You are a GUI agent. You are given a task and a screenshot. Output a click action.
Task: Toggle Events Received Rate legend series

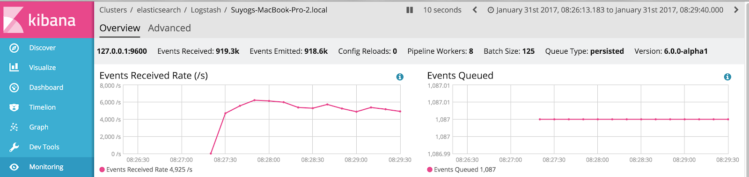[x=146, y=170]
